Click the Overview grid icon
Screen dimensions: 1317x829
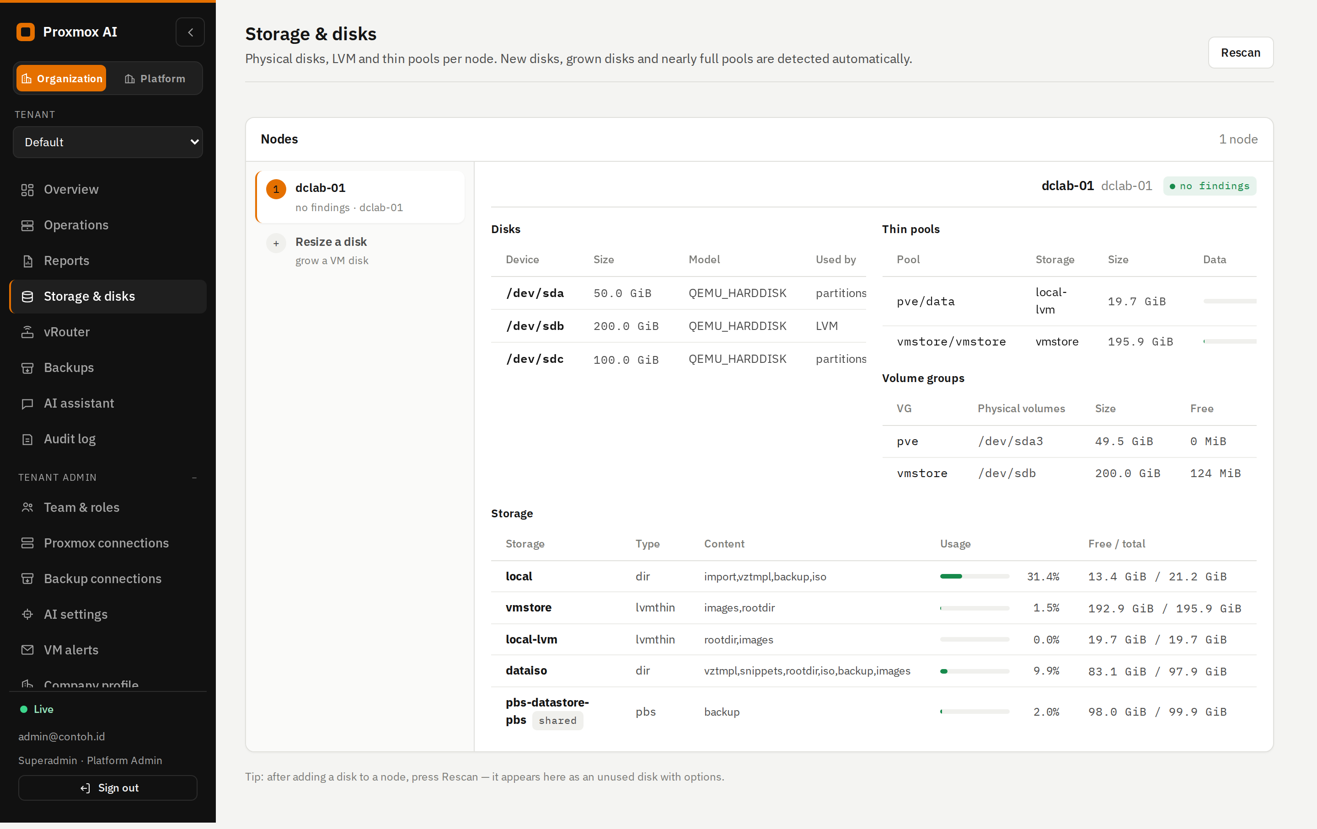(x=27, y=190)
